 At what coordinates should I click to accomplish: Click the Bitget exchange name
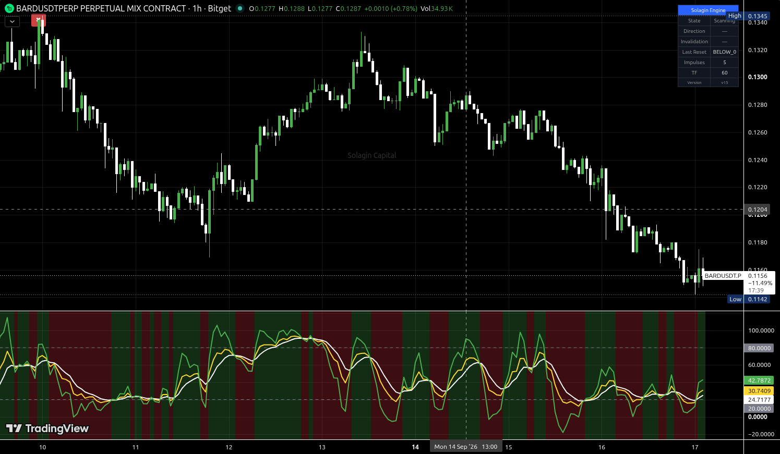tap(219, 8)
